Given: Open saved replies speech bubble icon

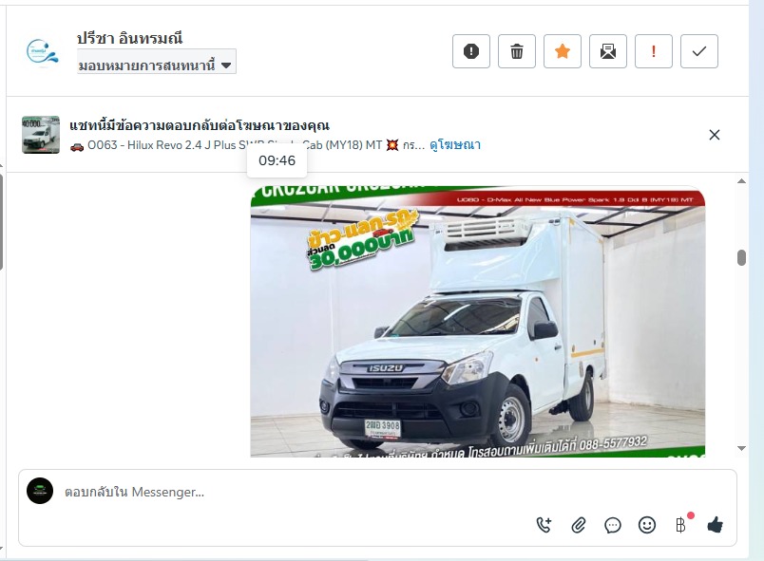Looking at the screenshot, I should 613,525.
